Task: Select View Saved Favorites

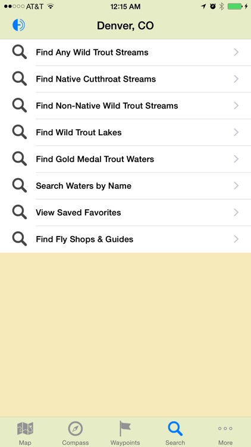Action: 125,213
